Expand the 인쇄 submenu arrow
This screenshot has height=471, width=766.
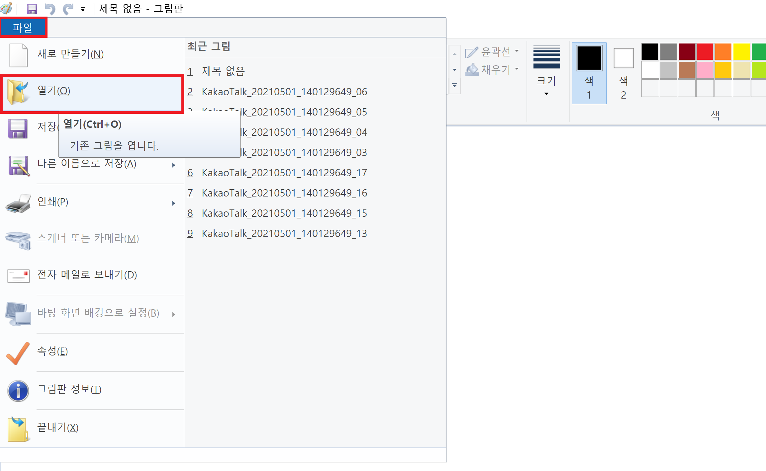pos(173,203)
